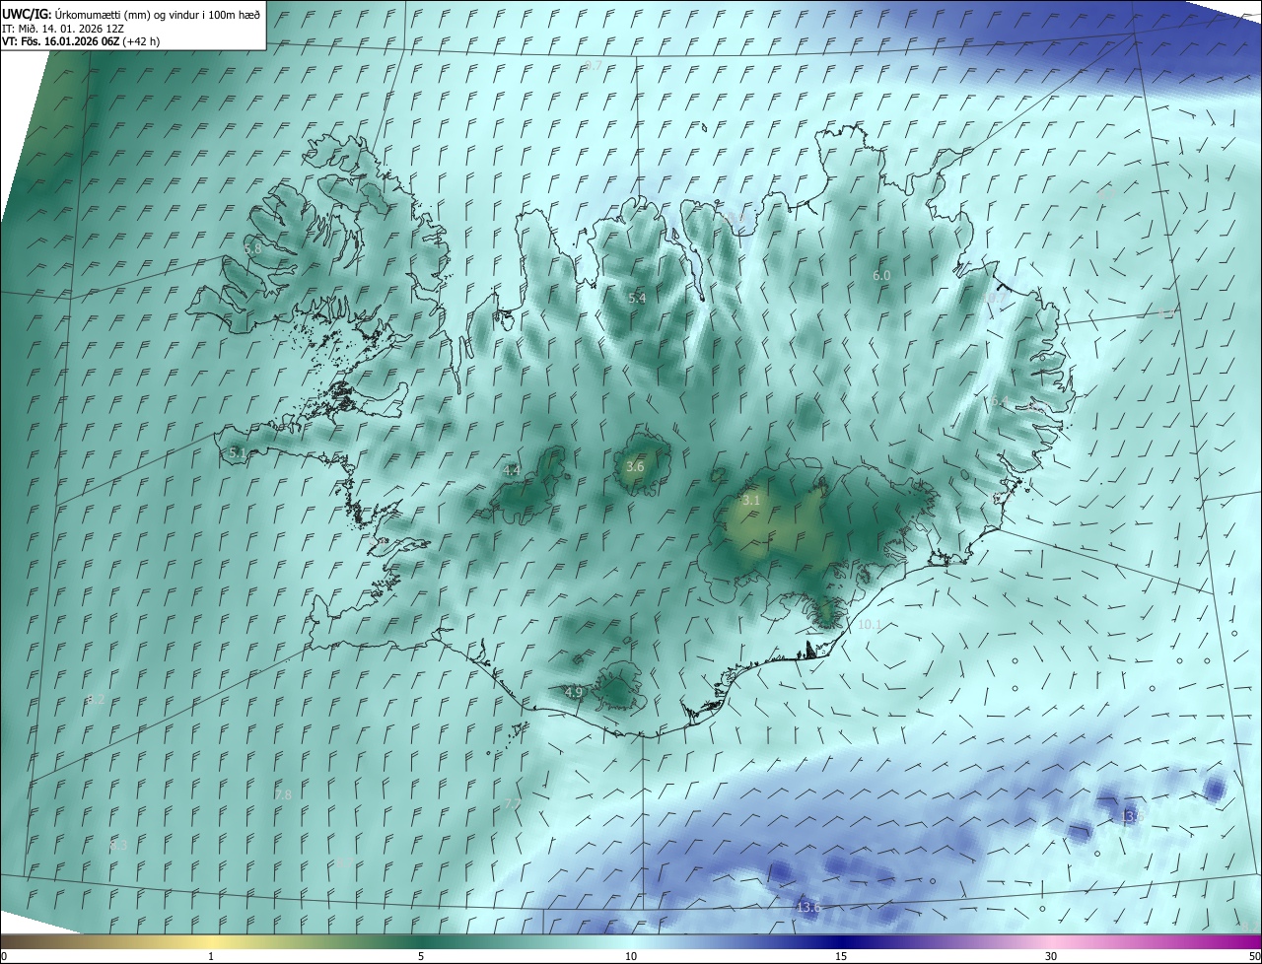
Task: Click the 3.6 value inside the glacier outline
Action: tap(635, 466)
